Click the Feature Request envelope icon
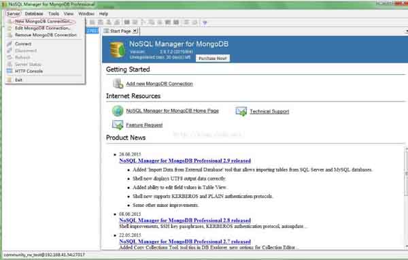408x260 pixels. (118, 125)
